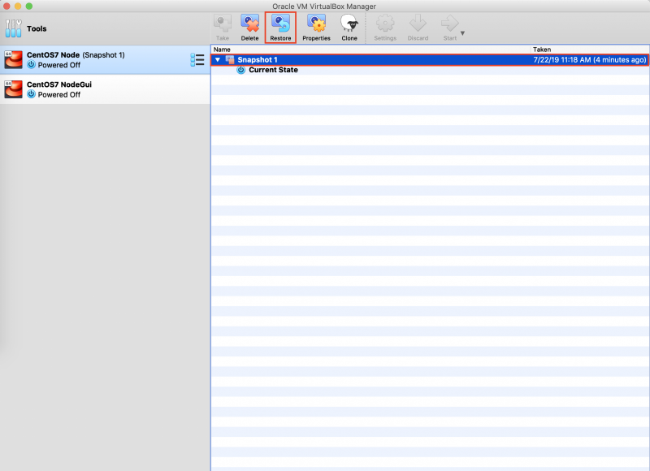Select the CentOS7 Node virtual machine
This screenshot has height=471, width=650.
coord(105,59)
